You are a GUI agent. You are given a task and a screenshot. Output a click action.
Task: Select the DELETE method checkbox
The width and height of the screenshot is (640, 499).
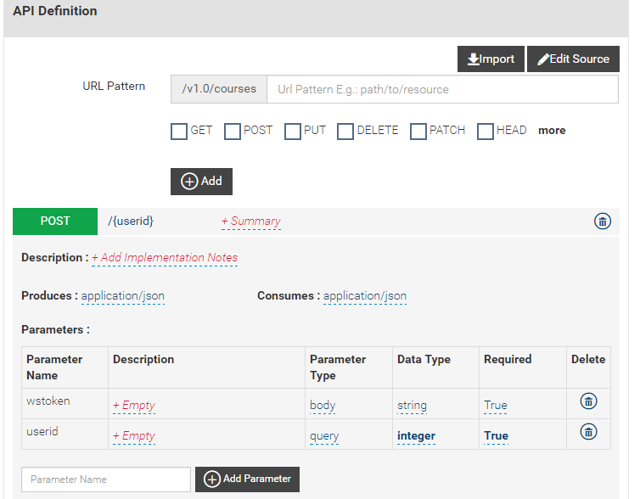[345, 132]
